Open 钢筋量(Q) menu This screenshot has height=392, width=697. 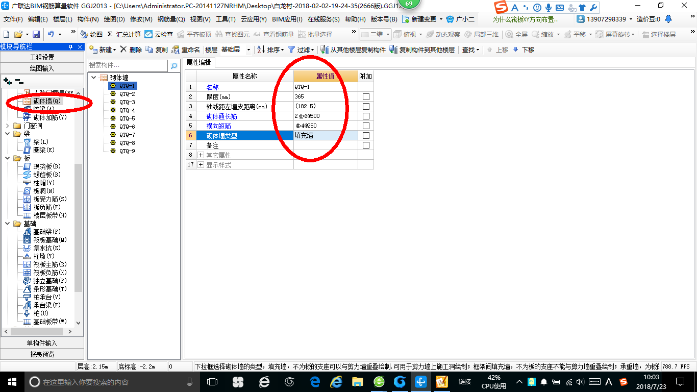(171, 19)
